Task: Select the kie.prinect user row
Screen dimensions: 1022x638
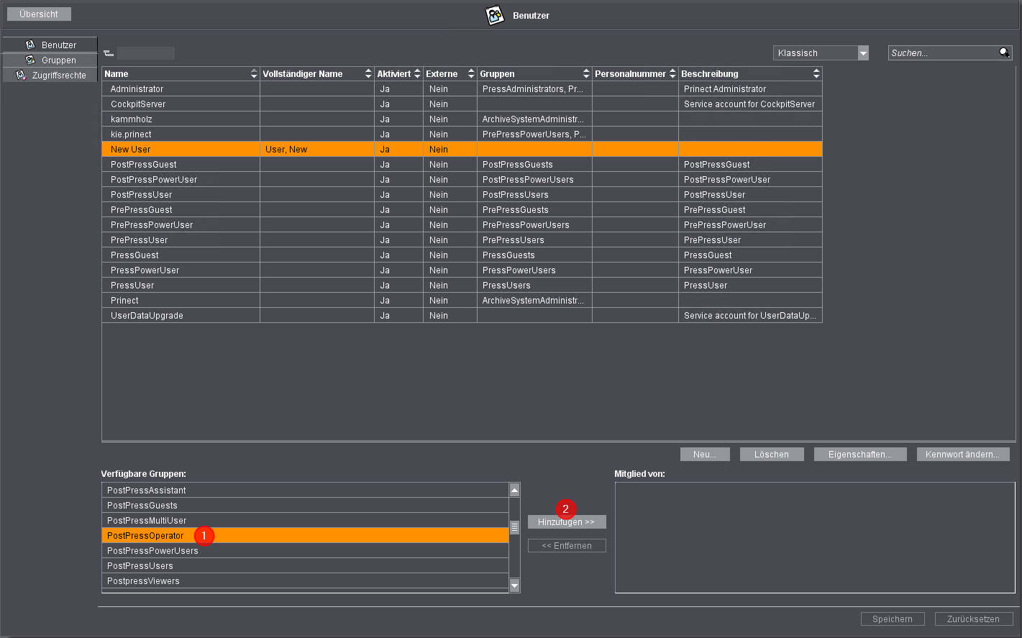Action: 462,135
